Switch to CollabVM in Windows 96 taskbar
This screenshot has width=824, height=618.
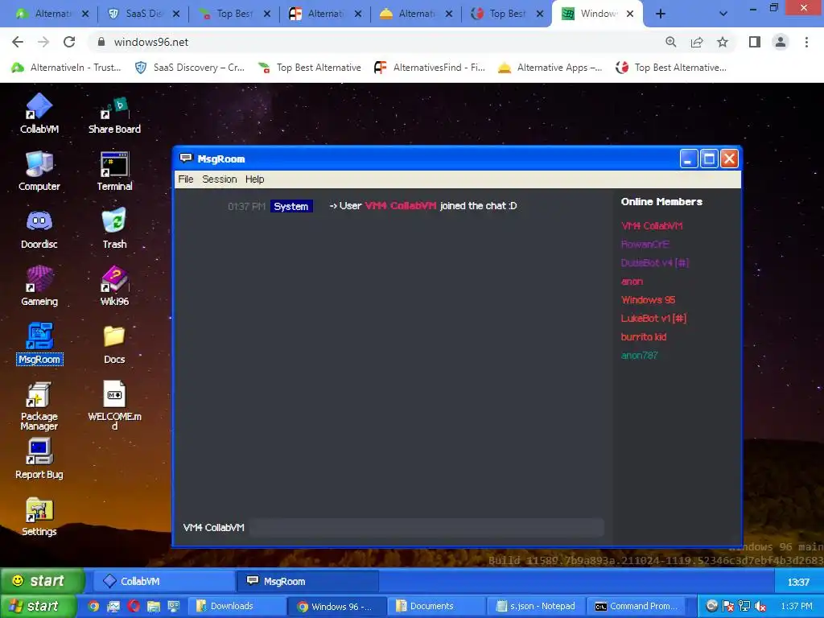[x=163, y=581]
